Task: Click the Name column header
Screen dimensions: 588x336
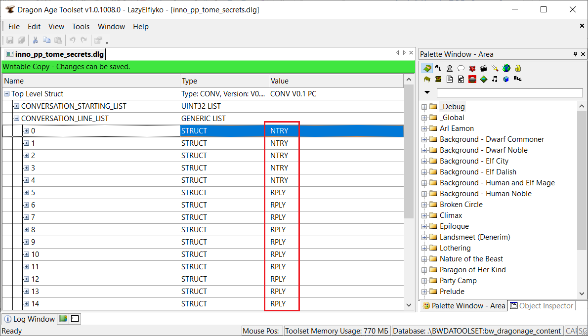Action: pyautogui.click(x=91, y=81)
